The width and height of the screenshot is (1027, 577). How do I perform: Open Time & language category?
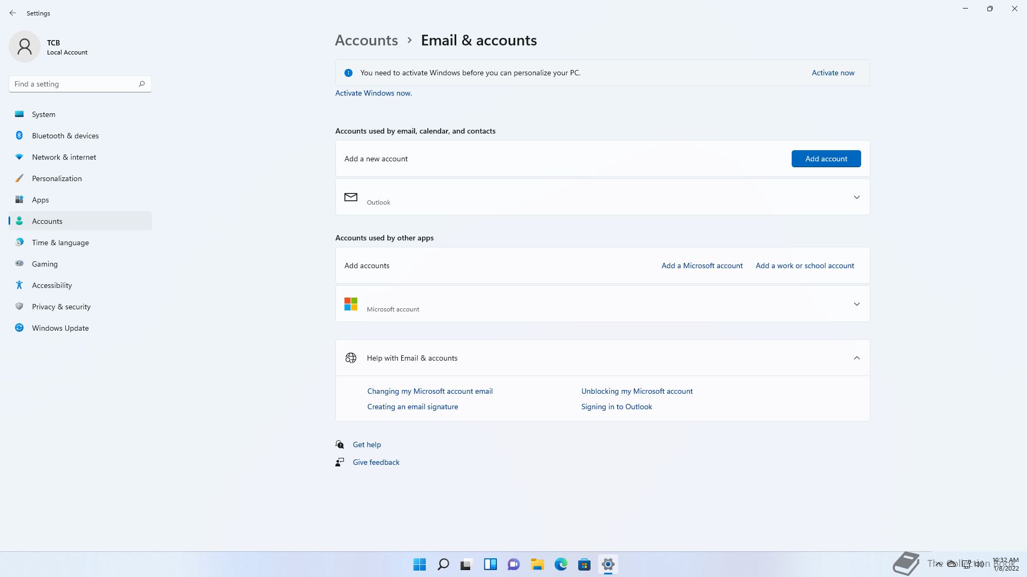tap(80, 243)
